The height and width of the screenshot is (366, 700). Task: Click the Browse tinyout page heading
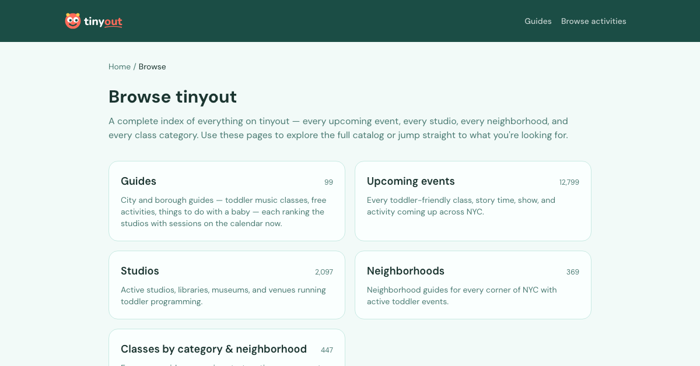[173, 97]
